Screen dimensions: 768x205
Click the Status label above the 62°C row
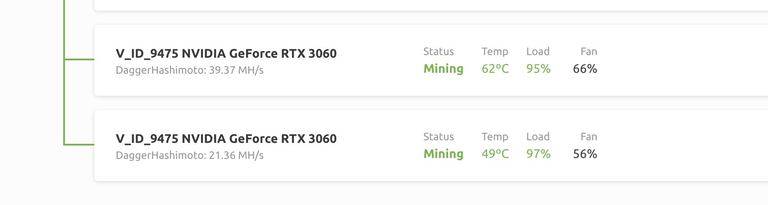(439, 51)
